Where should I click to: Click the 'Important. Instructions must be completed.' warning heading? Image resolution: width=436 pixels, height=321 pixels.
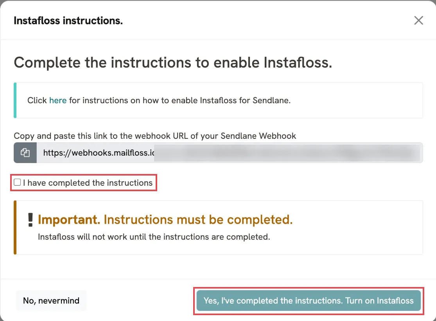pos(165,220)
